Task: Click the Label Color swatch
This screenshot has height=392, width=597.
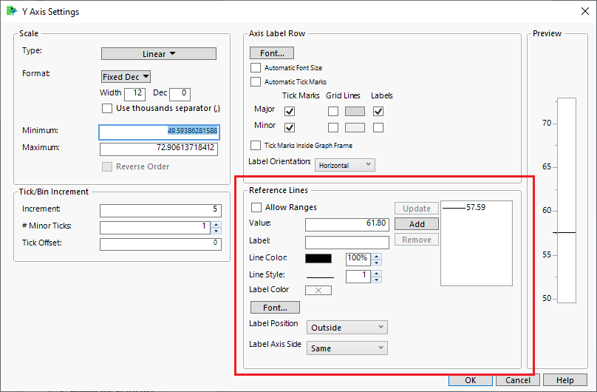Action: (318, 290)
